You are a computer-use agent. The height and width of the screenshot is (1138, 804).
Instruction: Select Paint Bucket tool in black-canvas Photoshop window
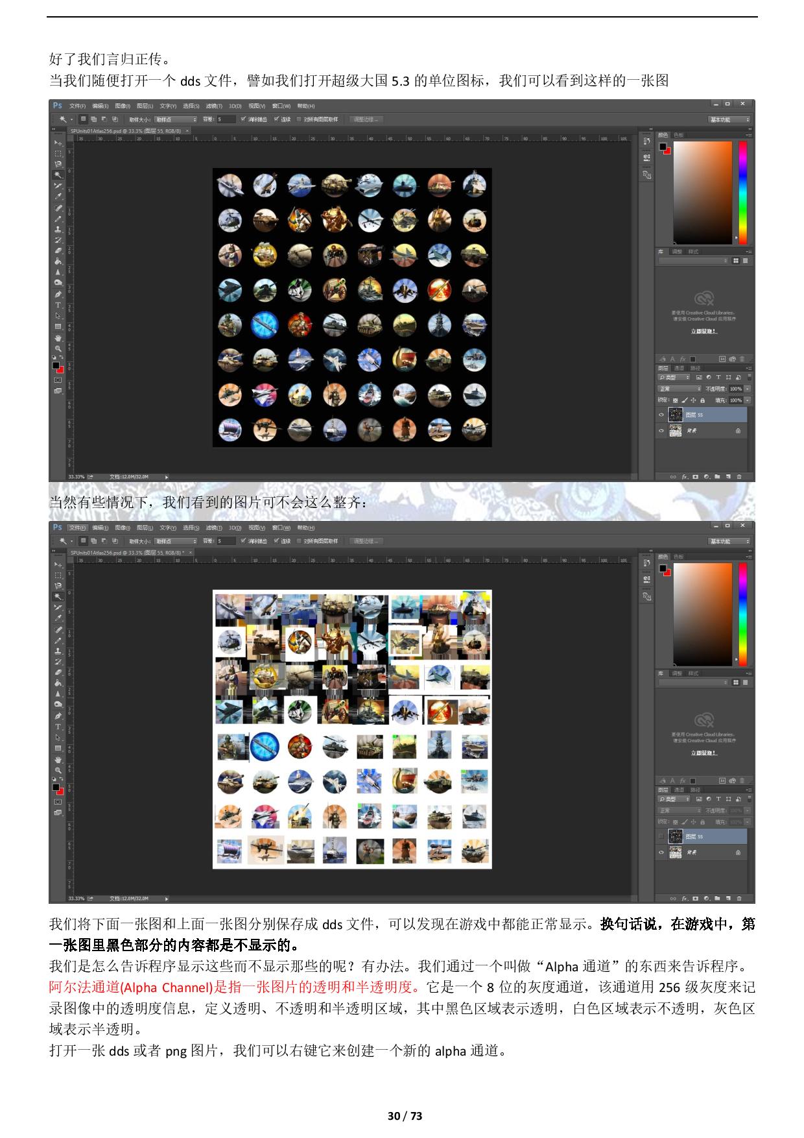tap(58, 261)
